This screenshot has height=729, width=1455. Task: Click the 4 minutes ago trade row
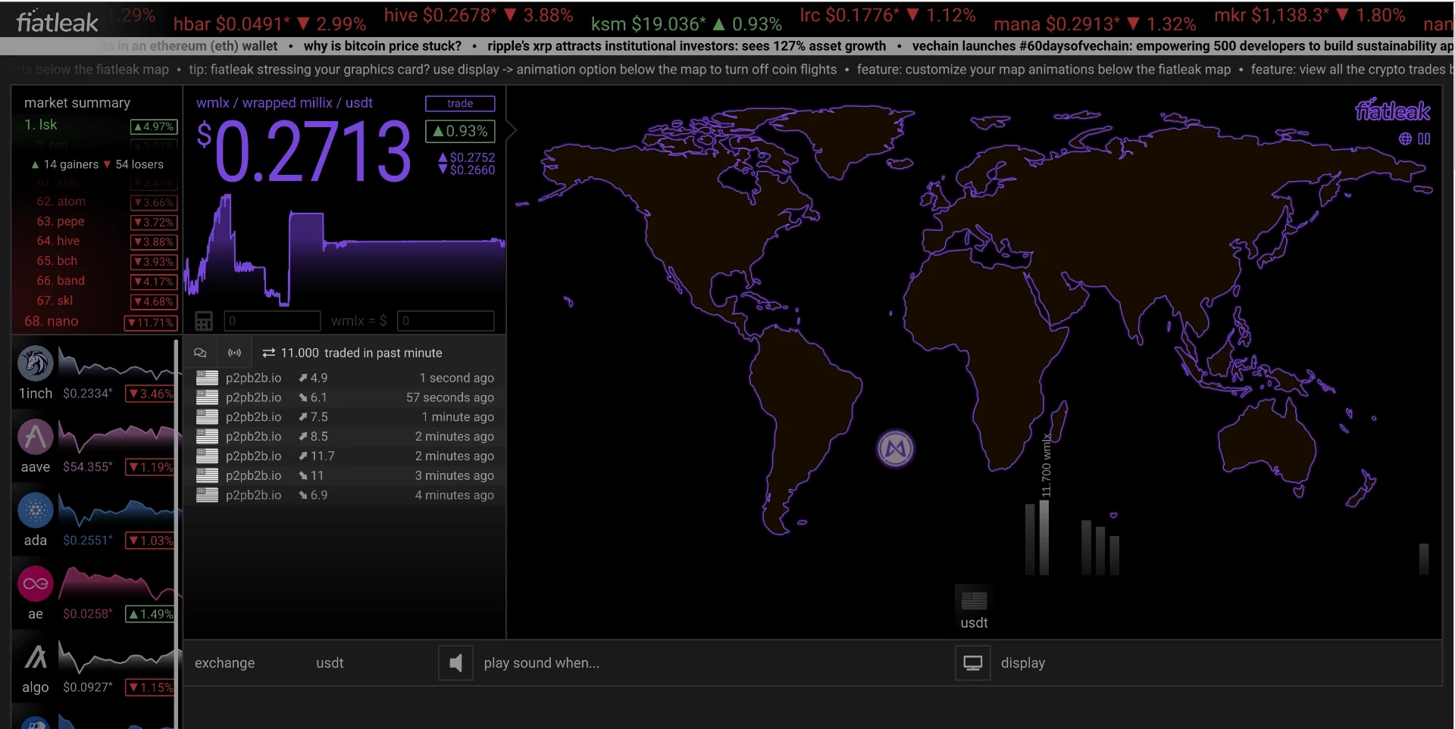(345, 495)
